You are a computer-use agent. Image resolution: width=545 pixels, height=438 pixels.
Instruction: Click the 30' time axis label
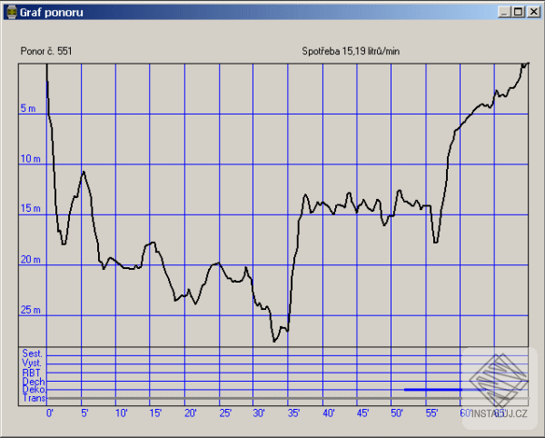coord(259,413)
